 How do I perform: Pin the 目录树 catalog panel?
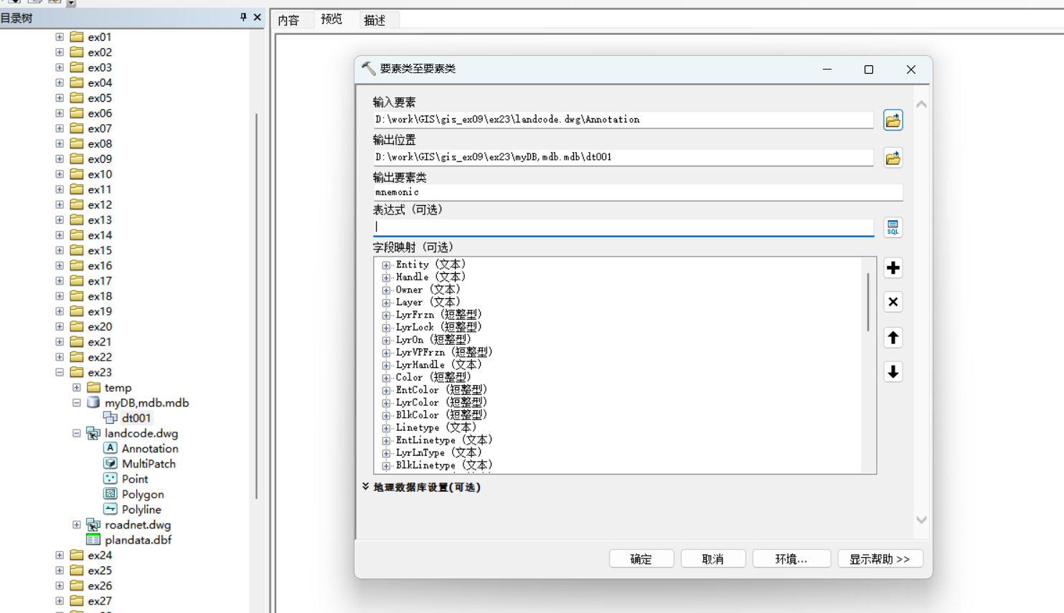pyautogui.click(x=243, y=17)
